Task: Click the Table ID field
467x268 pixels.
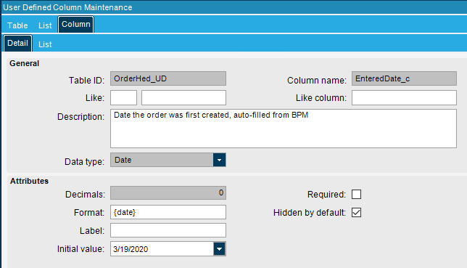Action: pyautogui.click(x=168, y=78)
